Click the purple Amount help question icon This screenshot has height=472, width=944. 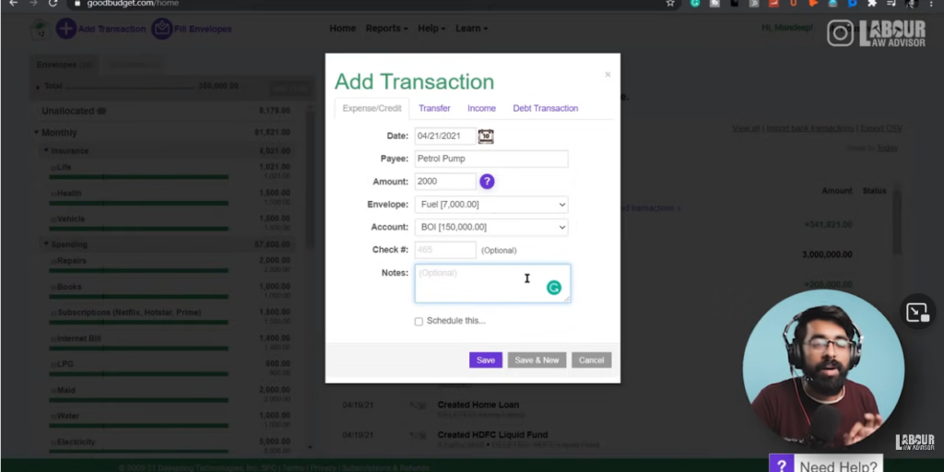coord(487,182)
